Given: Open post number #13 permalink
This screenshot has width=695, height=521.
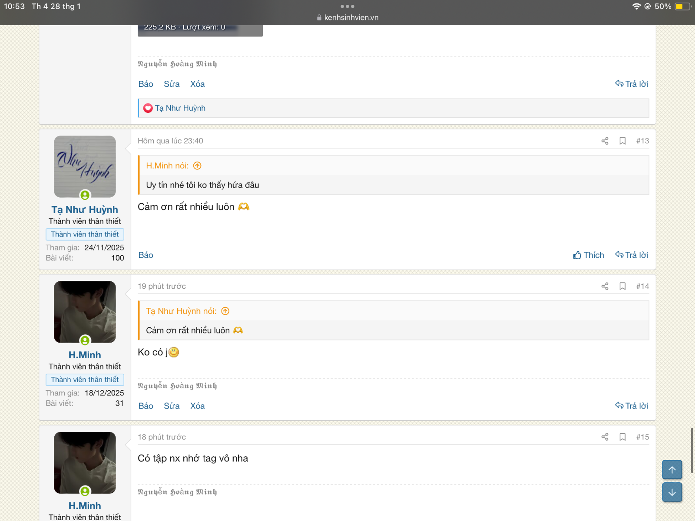Looking at the screenshot, I should click(642, 141).
